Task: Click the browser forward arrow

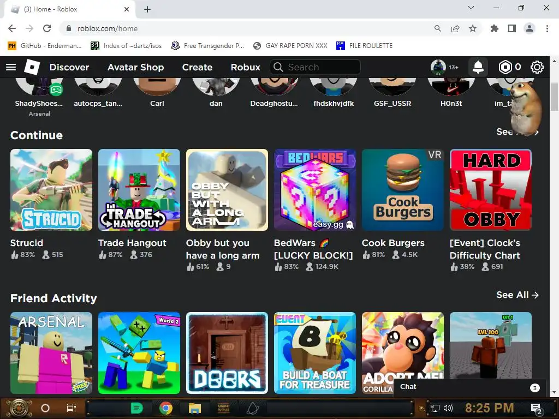Action: pyautogui.click(x=29, y=28)
